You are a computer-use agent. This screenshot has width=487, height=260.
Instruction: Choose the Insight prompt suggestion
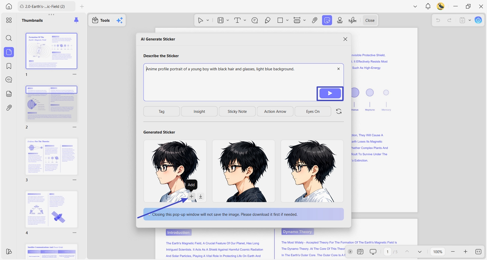(x=199, y=111)
